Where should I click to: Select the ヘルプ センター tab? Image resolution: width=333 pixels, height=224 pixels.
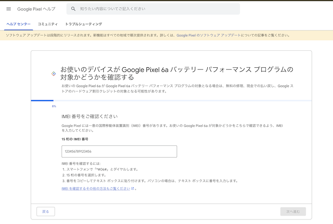(x=18, y=24)
